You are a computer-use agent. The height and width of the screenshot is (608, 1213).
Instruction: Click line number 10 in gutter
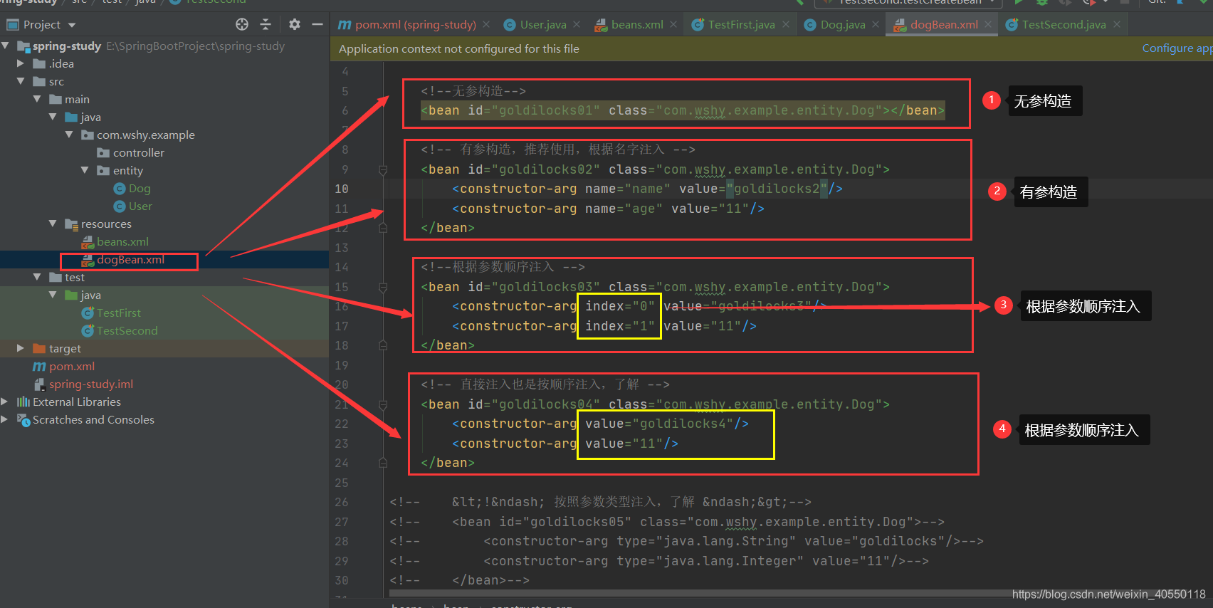point(342,189)
